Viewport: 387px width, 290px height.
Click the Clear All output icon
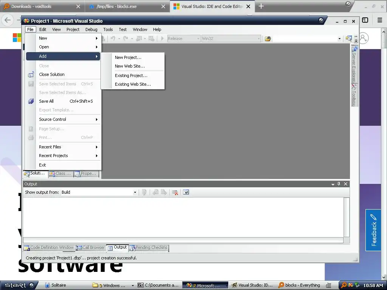[175, 192]
